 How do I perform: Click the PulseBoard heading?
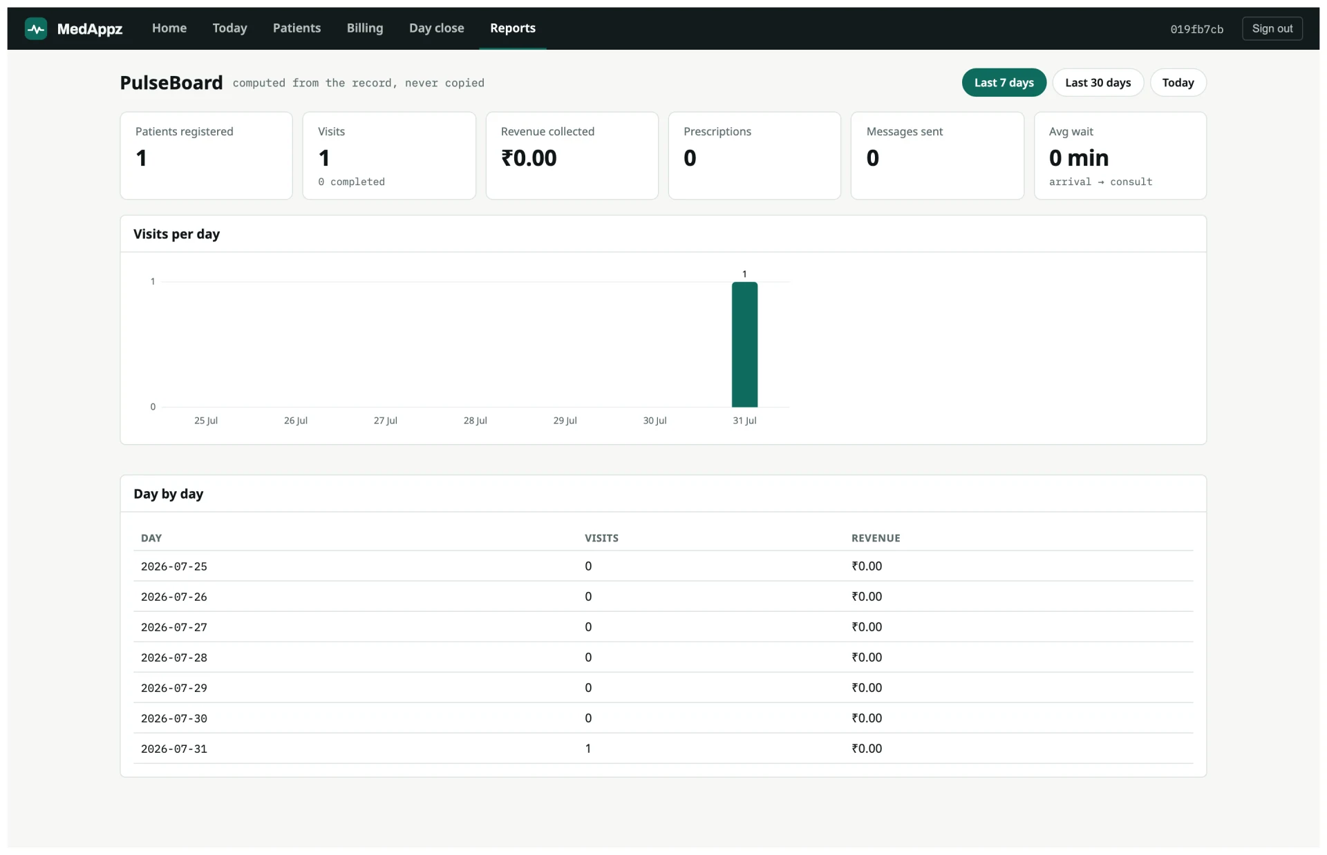(x=171, y=83)
